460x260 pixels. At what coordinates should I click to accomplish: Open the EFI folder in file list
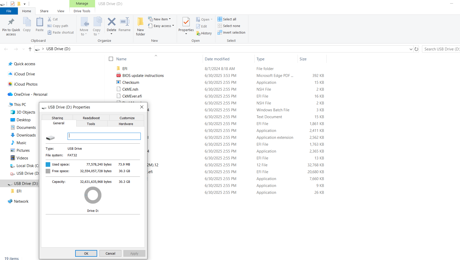click(x=125, y=69)
